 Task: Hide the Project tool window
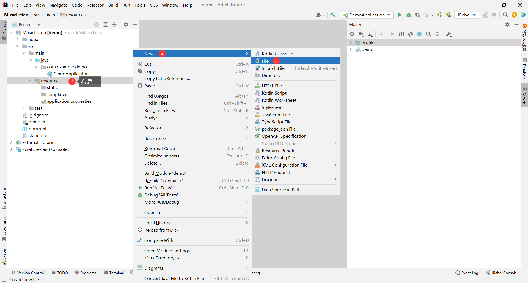[x=135, y=24]
